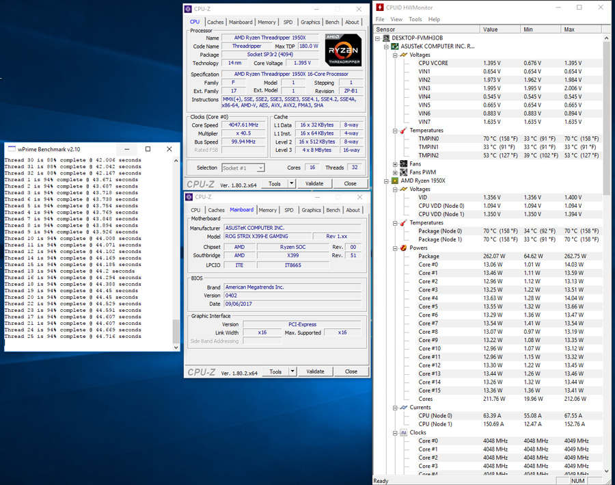Image resolution: width=615 pixels, height=485 pixels.
Task: Click the Powers flame icon
Action: tap(404, 248)
